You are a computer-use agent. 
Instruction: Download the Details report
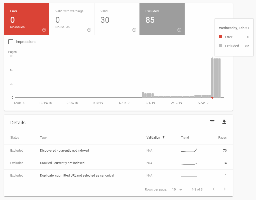[224, 122]
